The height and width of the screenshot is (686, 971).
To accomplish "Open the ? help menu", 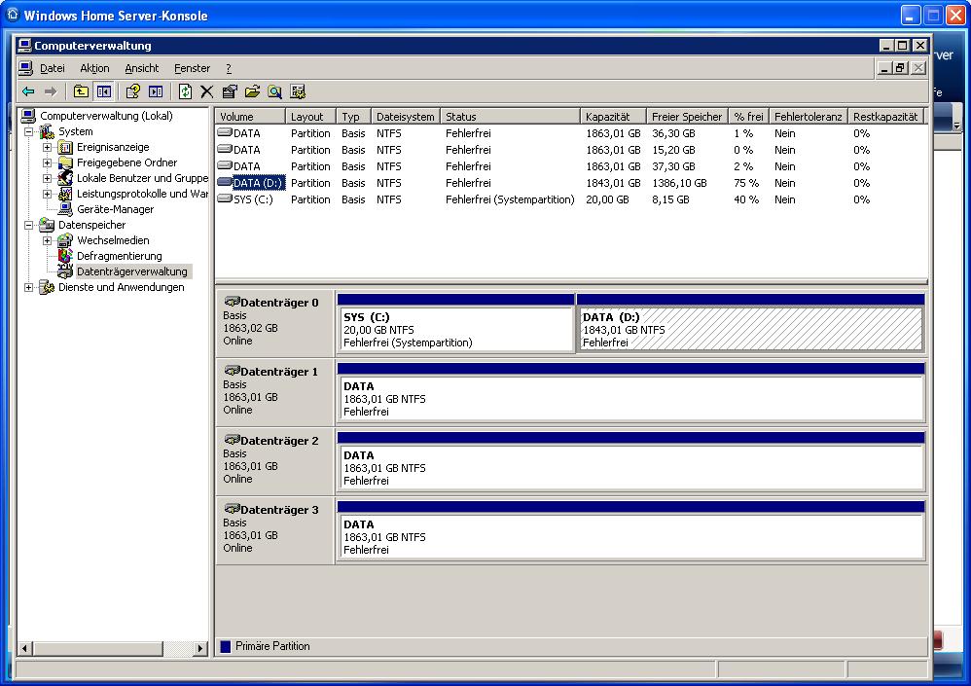I will point(229,68).
